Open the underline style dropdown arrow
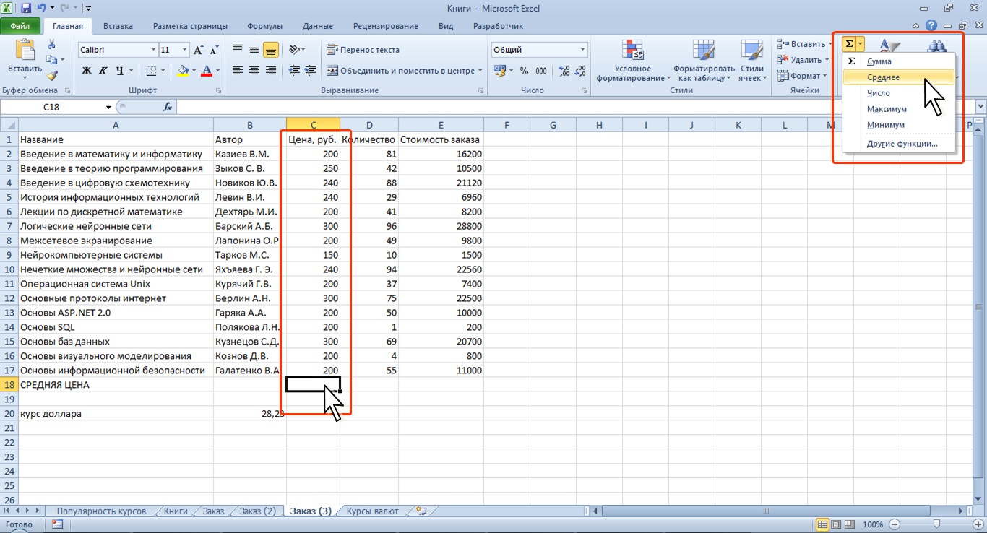 click(x=132, y=71)
